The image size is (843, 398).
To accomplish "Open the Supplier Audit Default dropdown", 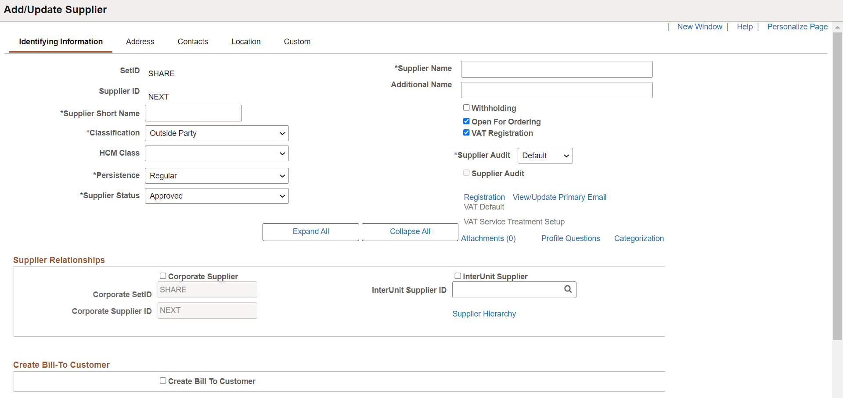I will tap(545, 156).
